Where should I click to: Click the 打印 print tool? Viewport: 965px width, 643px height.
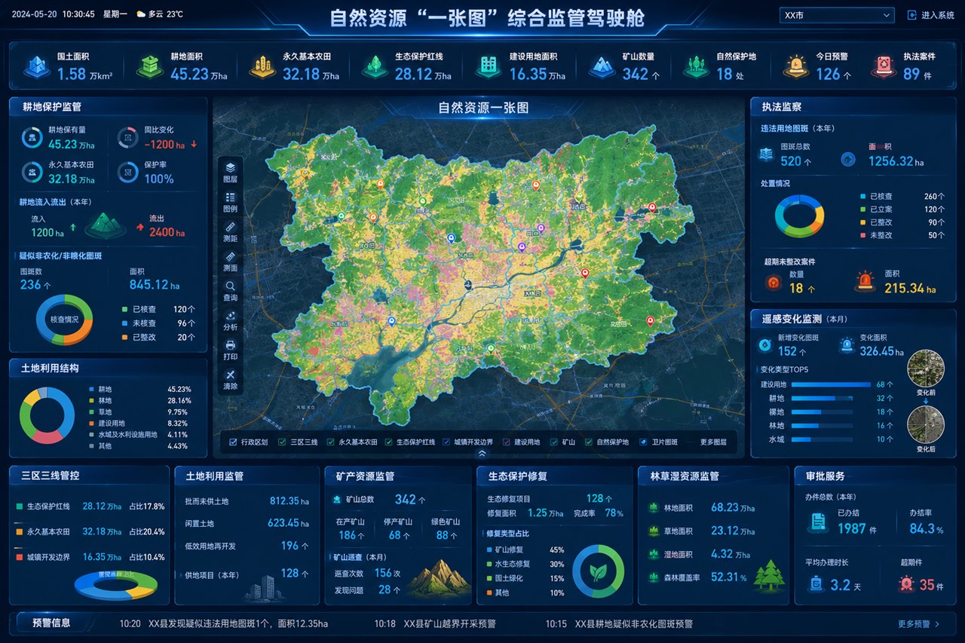tap(230, 350)
